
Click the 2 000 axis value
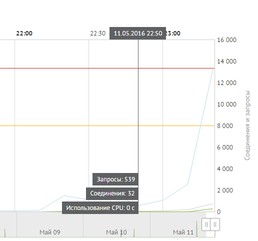click(225, 190)
